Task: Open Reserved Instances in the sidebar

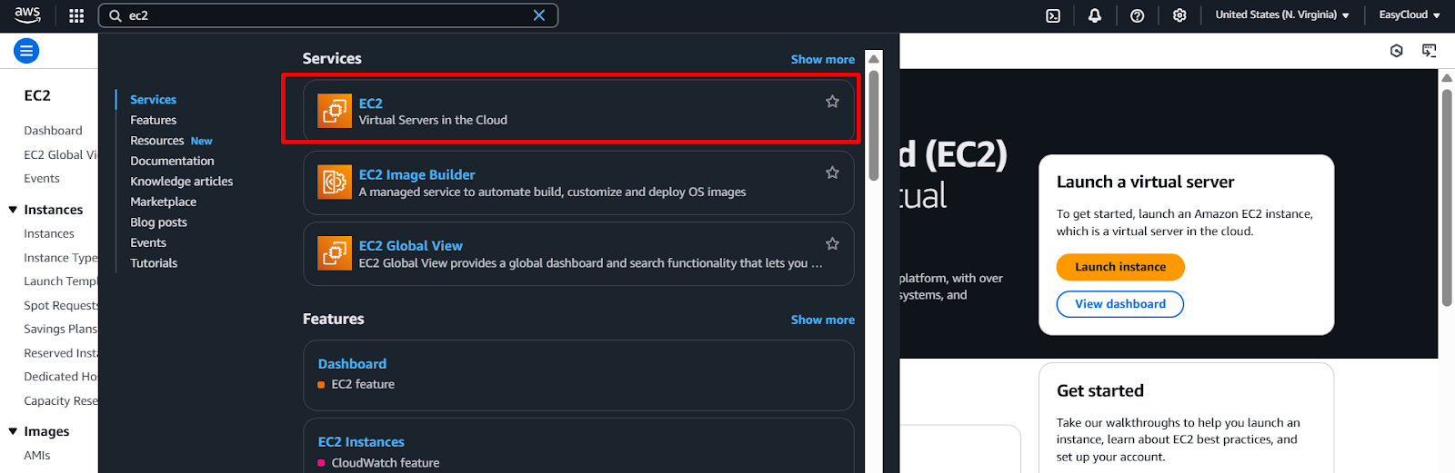Action: coord(61,353)
